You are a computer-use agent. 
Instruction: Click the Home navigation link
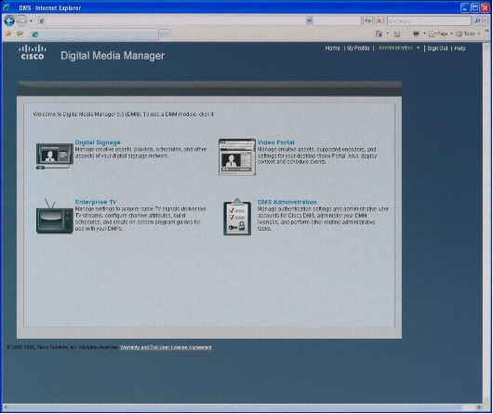[x=333, y=48]
